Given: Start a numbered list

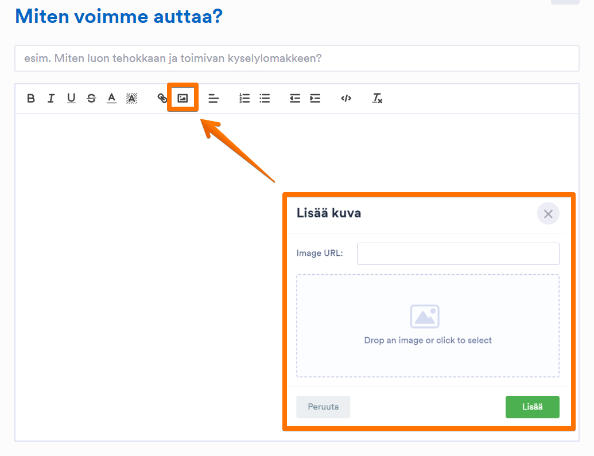Looking at the screenshot, I should coord(244,99).
